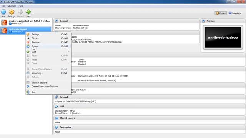
Task: Open the Shared folders section title
Action: (67, 118)
